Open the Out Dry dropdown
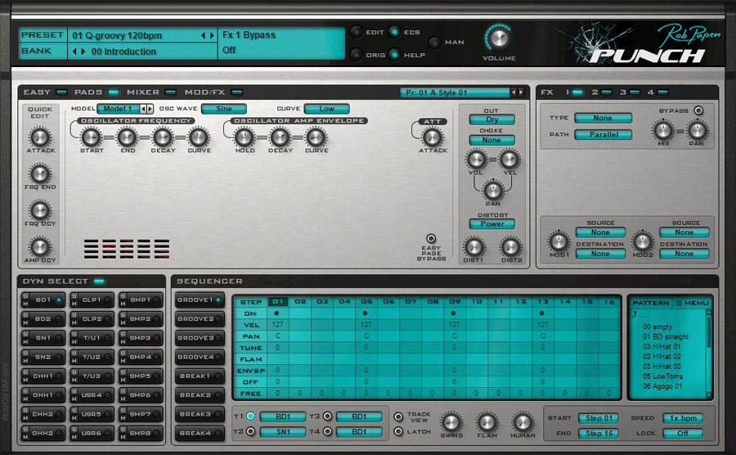 tap(492, 119)
